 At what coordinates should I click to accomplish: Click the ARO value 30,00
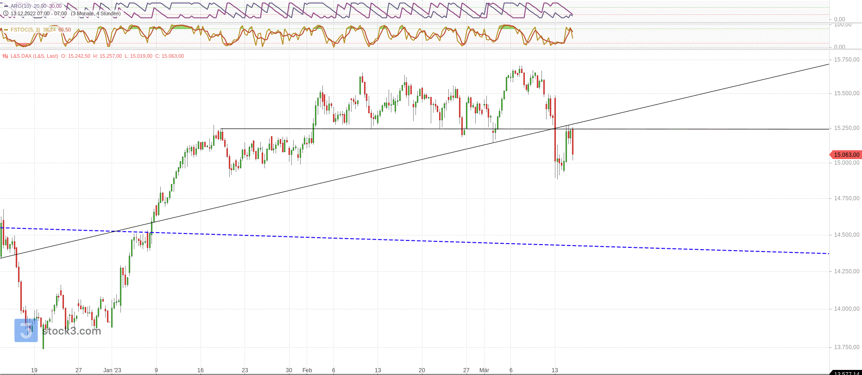(x=55, y=6)
